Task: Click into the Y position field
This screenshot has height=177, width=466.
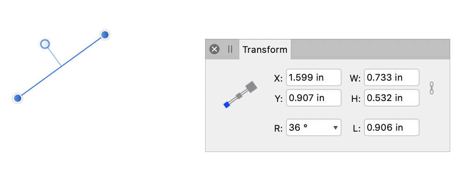Action: tap(314, 98)
